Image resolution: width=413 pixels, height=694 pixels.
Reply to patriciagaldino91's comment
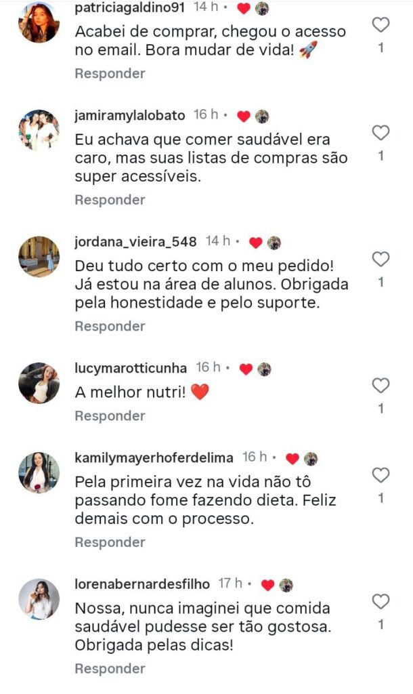click(x=110, y=73)
